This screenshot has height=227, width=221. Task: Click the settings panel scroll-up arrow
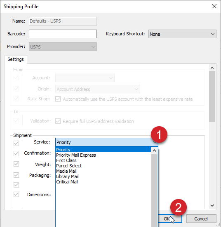pos(212,68)
